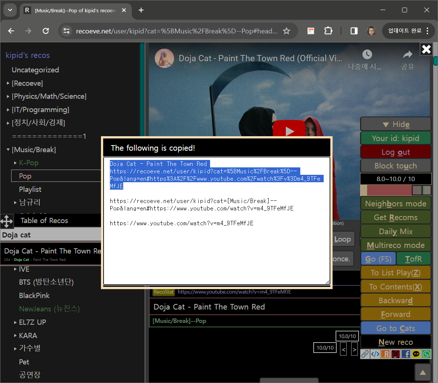Image resolution: width=438 pixels, height=383 pixels.
Task: Close the current browser tab
Action: coord(124,10)
